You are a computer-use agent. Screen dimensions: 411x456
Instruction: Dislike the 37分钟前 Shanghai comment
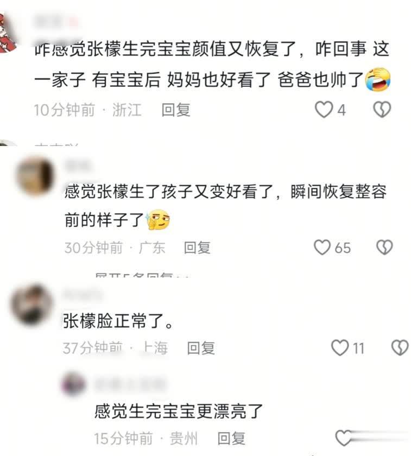[x=400, y=347]
